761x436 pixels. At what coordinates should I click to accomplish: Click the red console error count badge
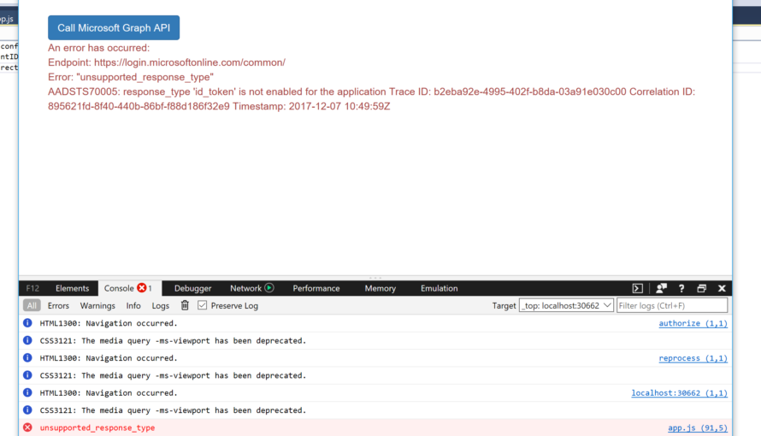click(x=142, y=287)
